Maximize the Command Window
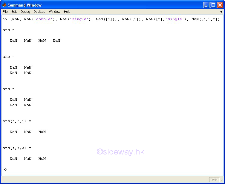 [x=213, y=5]
